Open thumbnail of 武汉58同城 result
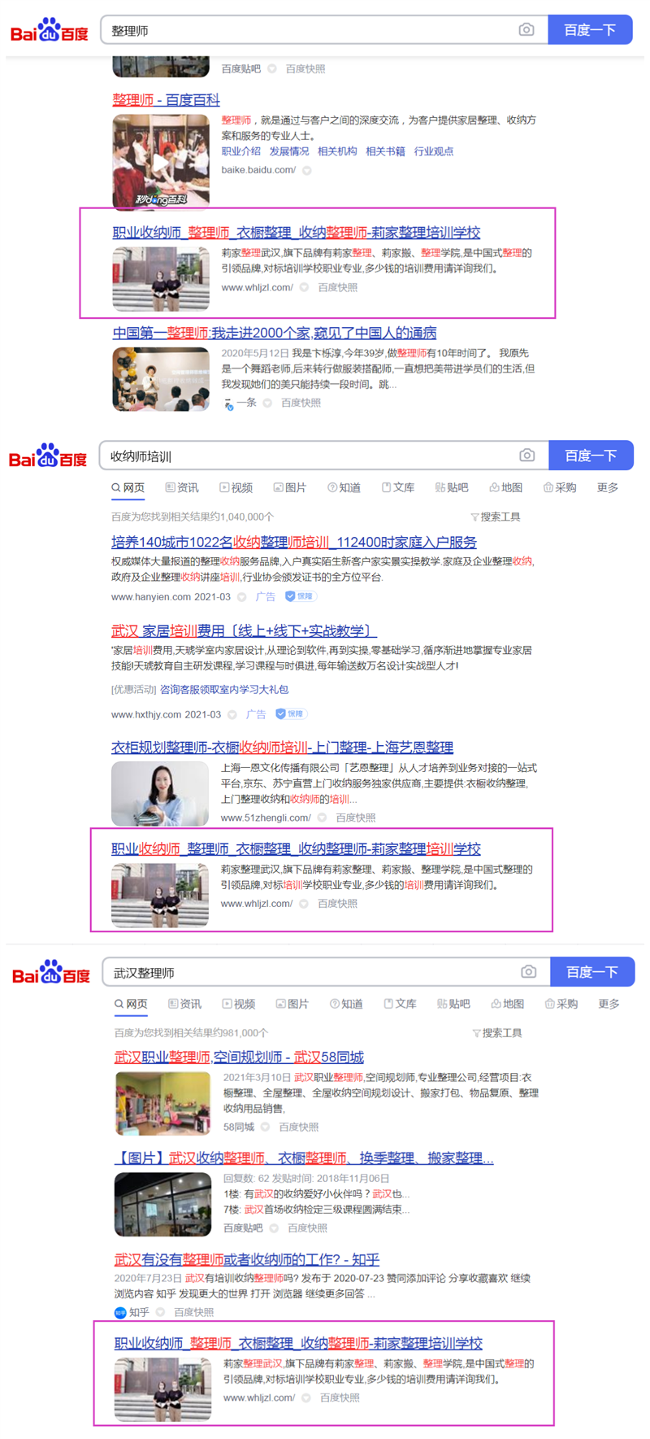Screen dimensions: 650x1439 (162, 1103)
